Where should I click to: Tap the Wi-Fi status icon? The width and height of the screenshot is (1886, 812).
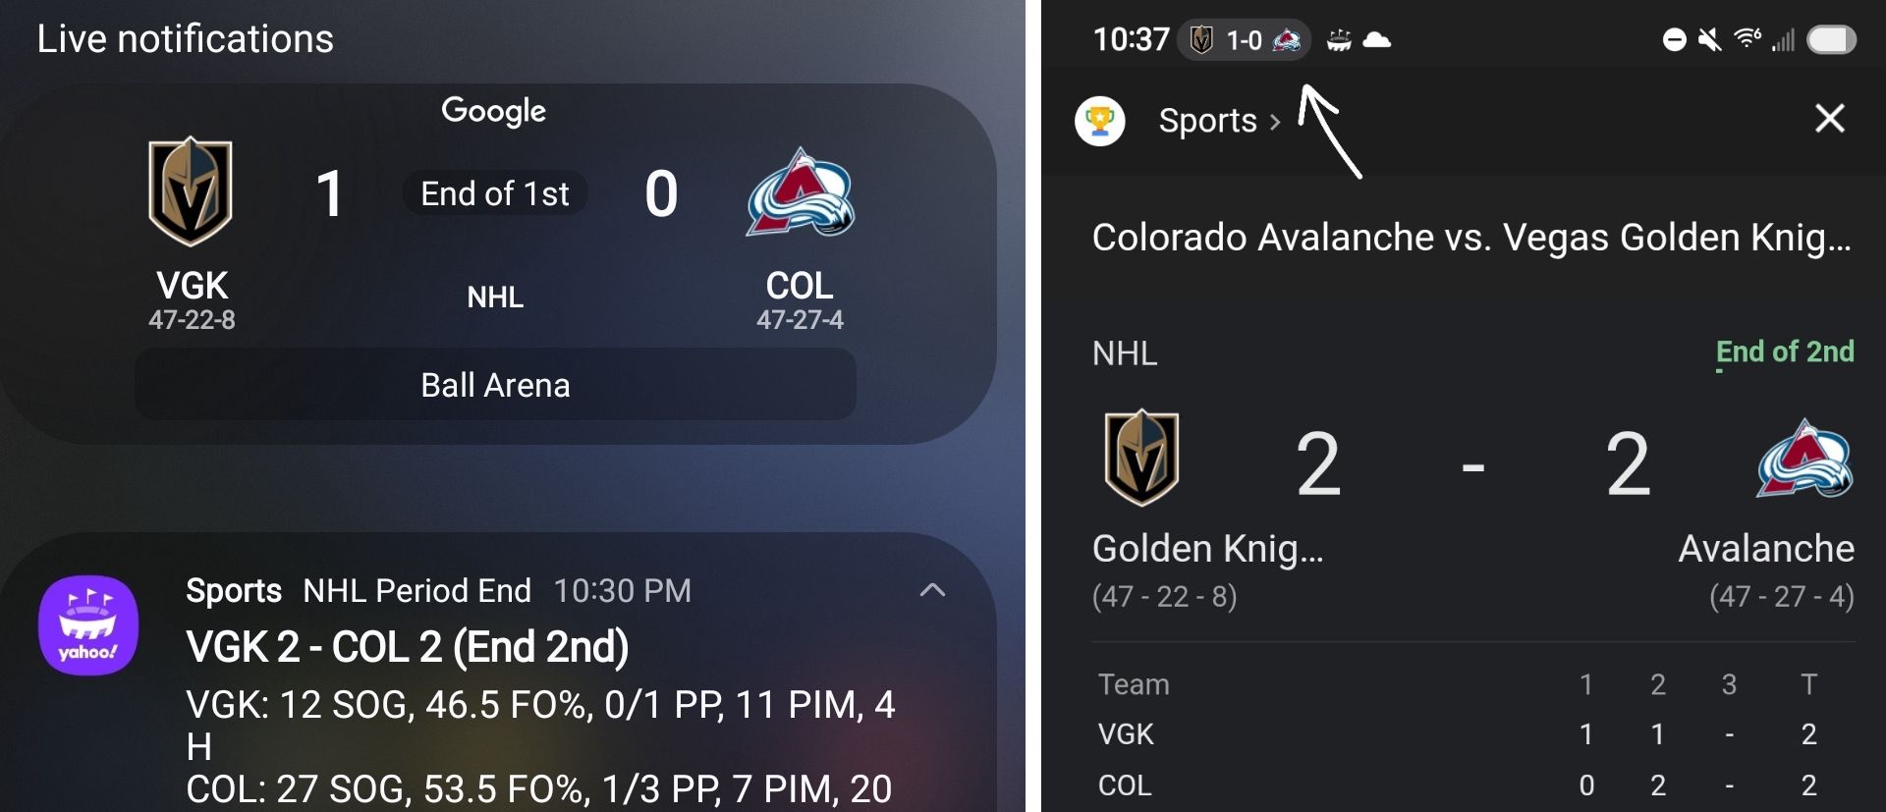tap(1747, 39)
